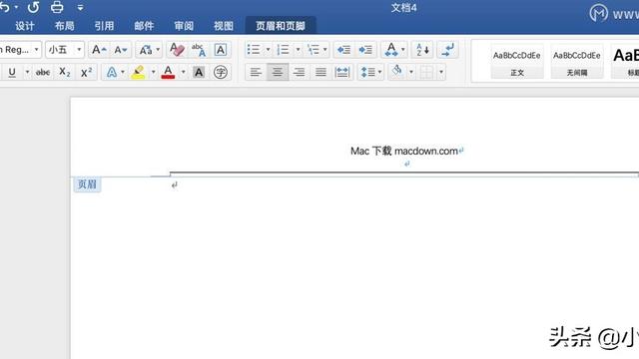
Task: Click the Bullets list icon
Action: click(253, 50)
